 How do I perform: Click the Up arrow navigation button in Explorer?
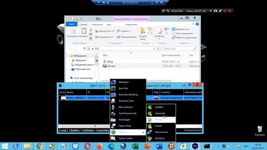point(84,49)
